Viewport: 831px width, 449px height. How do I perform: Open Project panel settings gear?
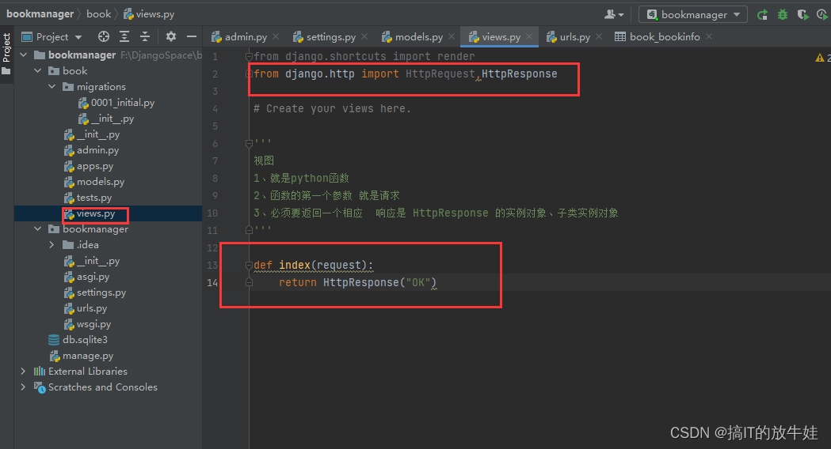(x=170, y=36)
